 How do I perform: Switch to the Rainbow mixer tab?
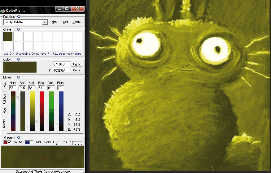pyautogui.click(x=5, y=99)
